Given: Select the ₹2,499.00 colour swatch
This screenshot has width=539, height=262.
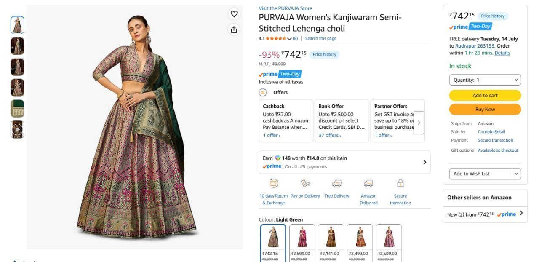Looking at the screenshot, I should pyautogui.click(x=360, y=243).
